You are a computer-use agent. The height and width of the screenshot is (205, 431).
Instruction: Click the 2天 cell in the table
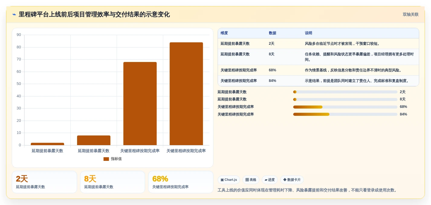tap(272, 44)
